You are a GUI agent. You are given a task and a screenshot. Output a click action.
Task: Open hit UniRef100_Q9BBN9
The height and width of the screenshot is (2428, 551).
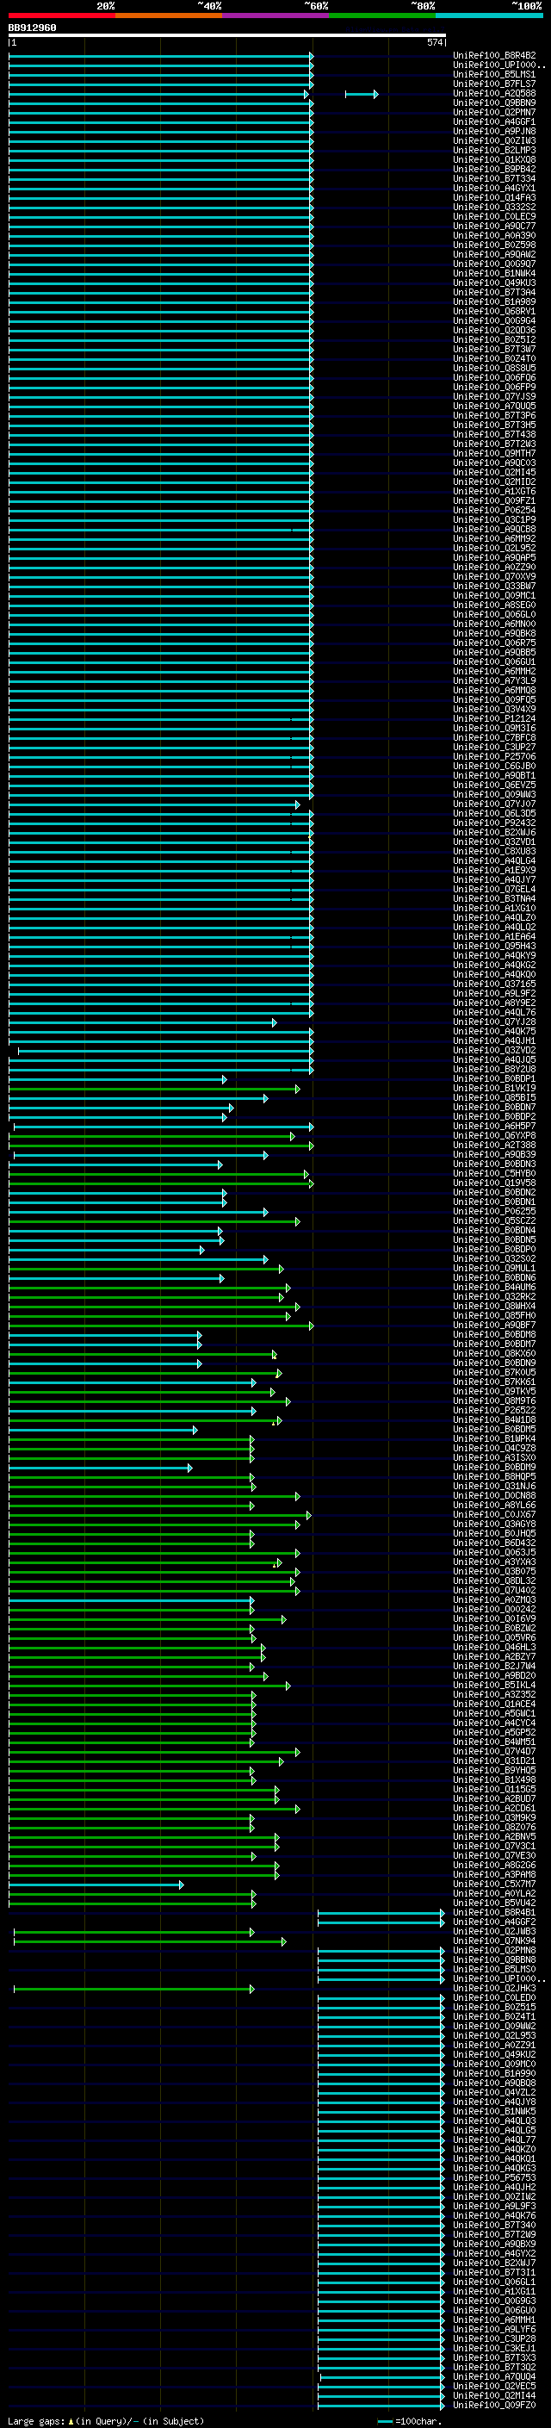click(494, 102)
